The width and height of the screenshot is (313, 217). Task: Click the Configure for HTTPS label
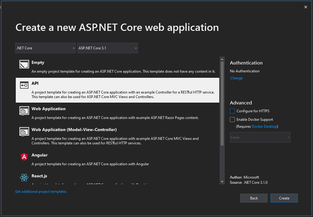click(253, 111)
